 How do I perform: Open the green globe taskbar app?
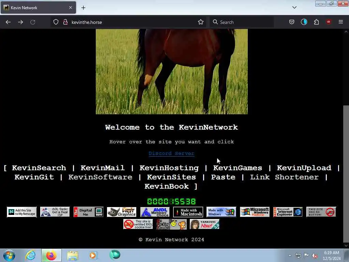click(x=115, y=255)
